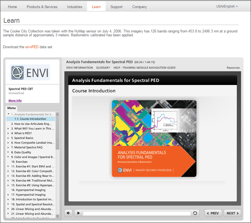Expand the Spectral Basics section
Image resolution: width=251 pixels, height=223 pixels.
click(9, 138)
